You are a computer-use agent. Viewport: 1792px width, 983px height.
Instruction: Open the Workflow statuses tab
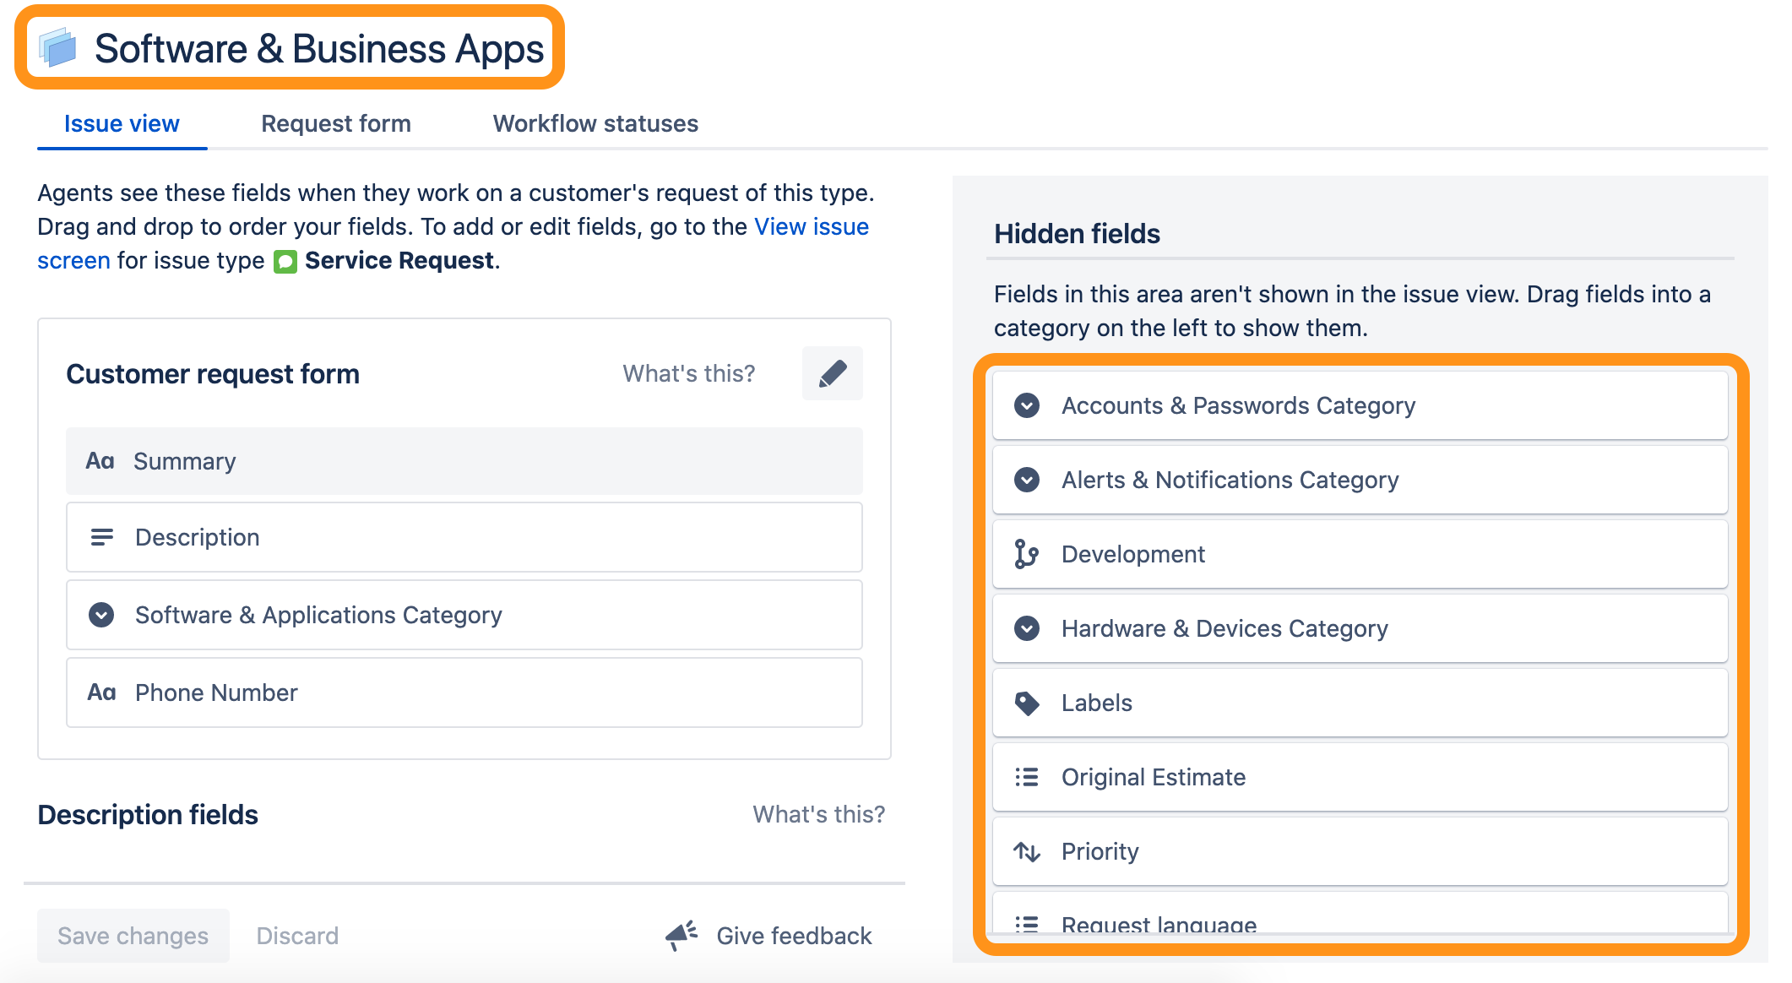tap(595, 123)
